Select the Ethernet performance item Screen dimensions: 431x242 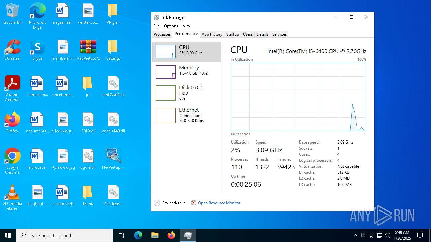187,115
